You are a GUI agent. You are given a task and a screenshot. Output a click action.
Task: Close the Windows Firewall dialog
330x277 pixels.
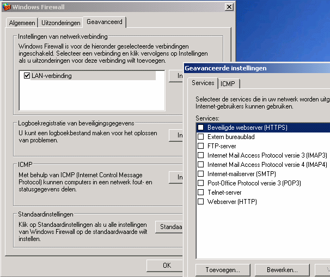pos(229,7)
